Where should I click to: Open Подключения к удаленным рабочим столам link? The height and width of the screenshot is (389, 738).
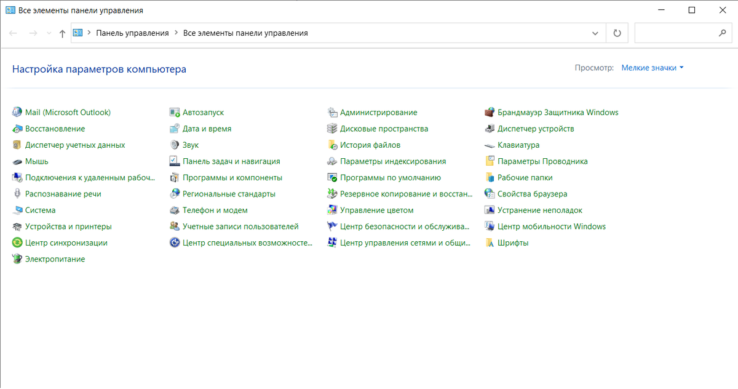90,177
